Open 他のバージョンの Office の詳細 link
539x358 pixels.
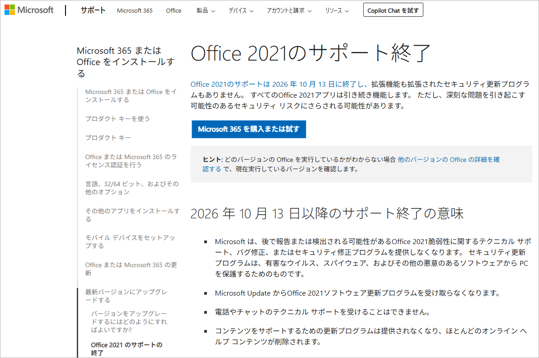pyautogui.click(x=448, y=160)
